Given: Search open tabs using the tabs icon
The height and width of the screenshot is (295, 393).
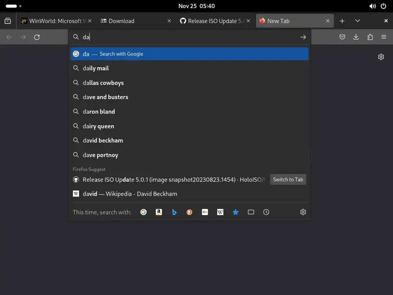Looking at the screenshot, I should point(251,212).
